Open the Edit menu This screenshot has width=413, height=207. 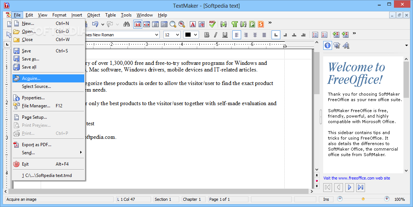(29, 15)
